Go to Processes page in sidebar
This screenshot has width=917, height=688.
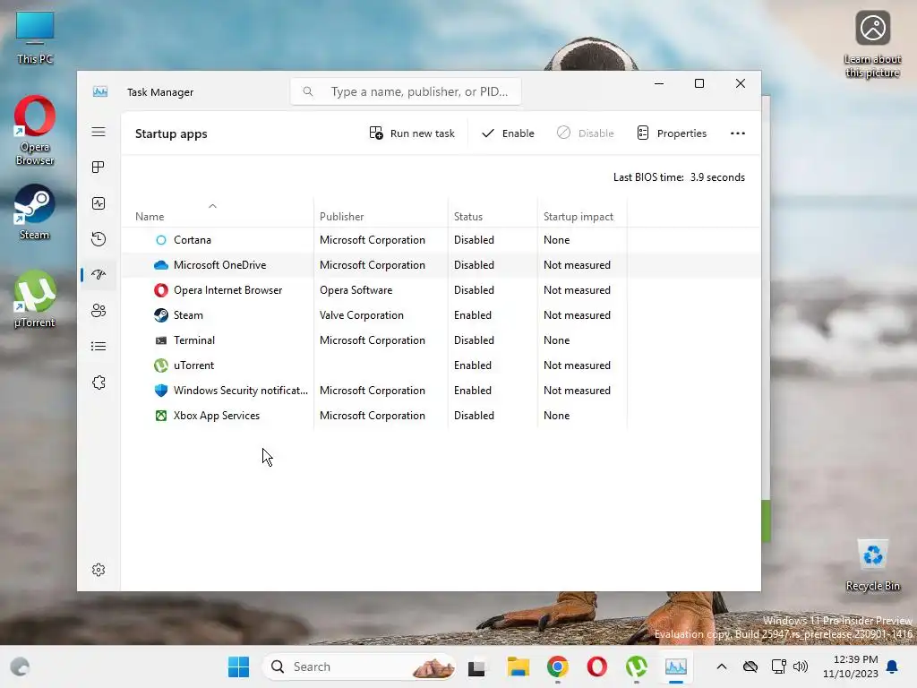[x=99, y=168]
